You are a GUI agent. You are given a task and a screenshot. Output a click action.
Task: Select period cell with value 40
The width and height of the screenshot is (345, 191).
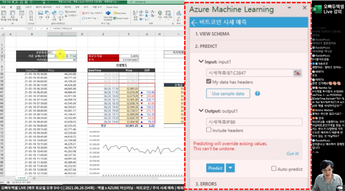(x=62, y=59)
